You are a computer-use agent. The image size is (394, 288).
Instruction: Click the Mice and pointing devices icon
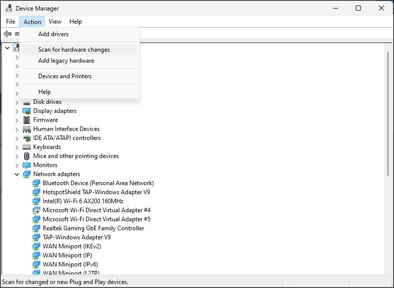tap(27, 156)
